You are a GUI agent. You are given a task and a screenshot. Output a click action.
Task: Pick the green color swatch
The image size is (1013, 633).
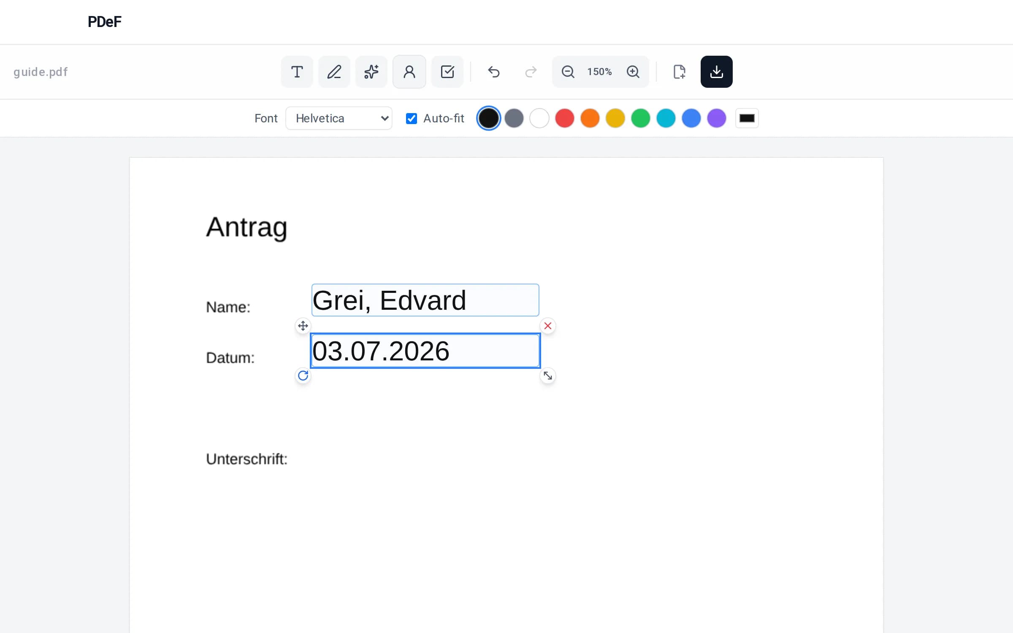(x=640, y=118)
